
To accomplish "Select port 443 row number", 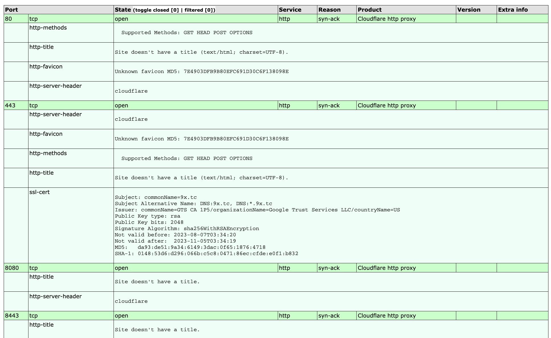I will tap(10, 105).
